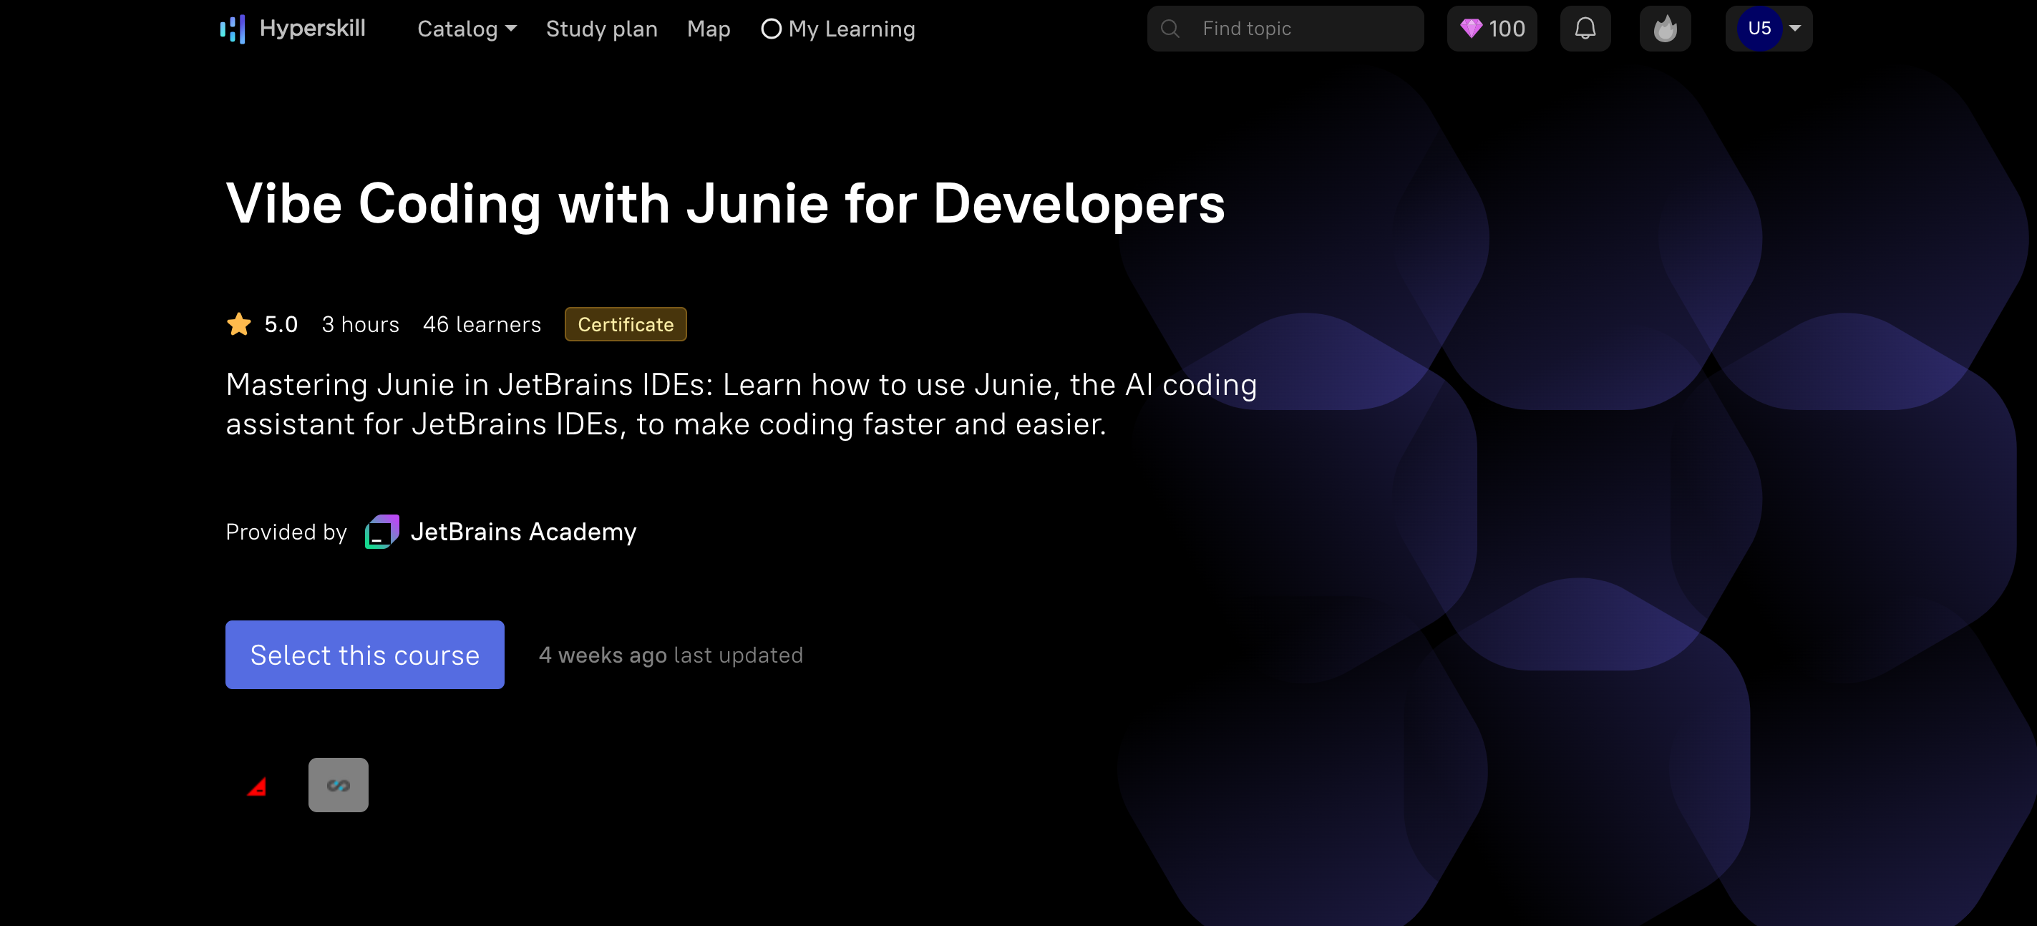Viewport: 2037px width, 926px height.
Task: View the streak flame icon
Action: tap(1665, 29)
